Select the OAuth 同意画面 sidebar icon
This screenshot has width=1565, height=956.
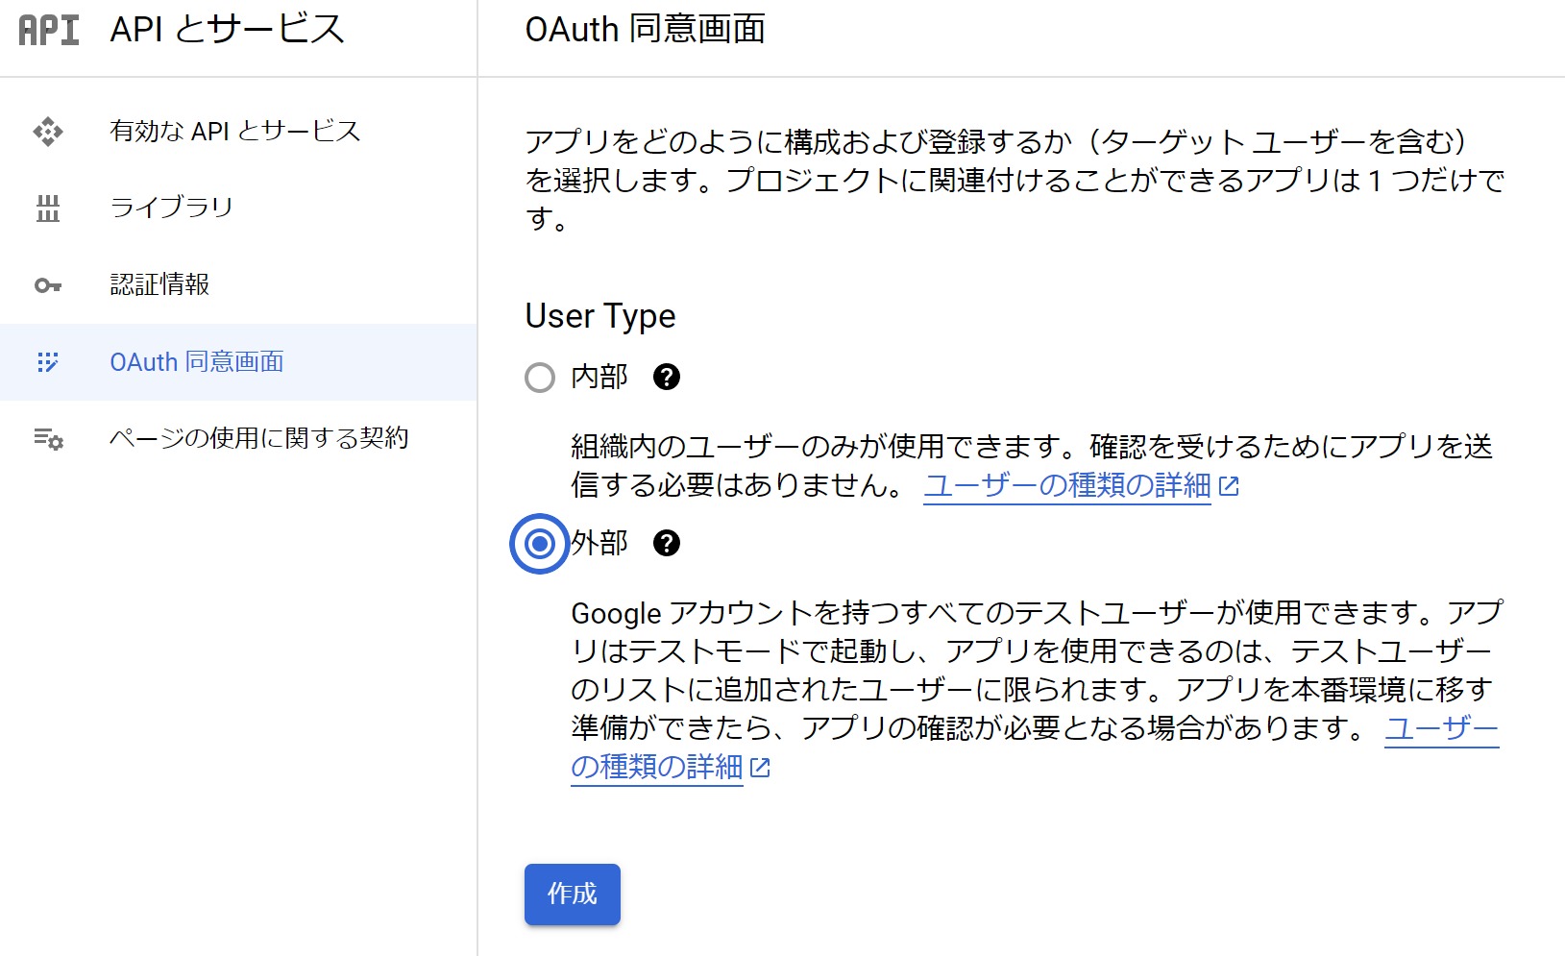coord(47,362)
